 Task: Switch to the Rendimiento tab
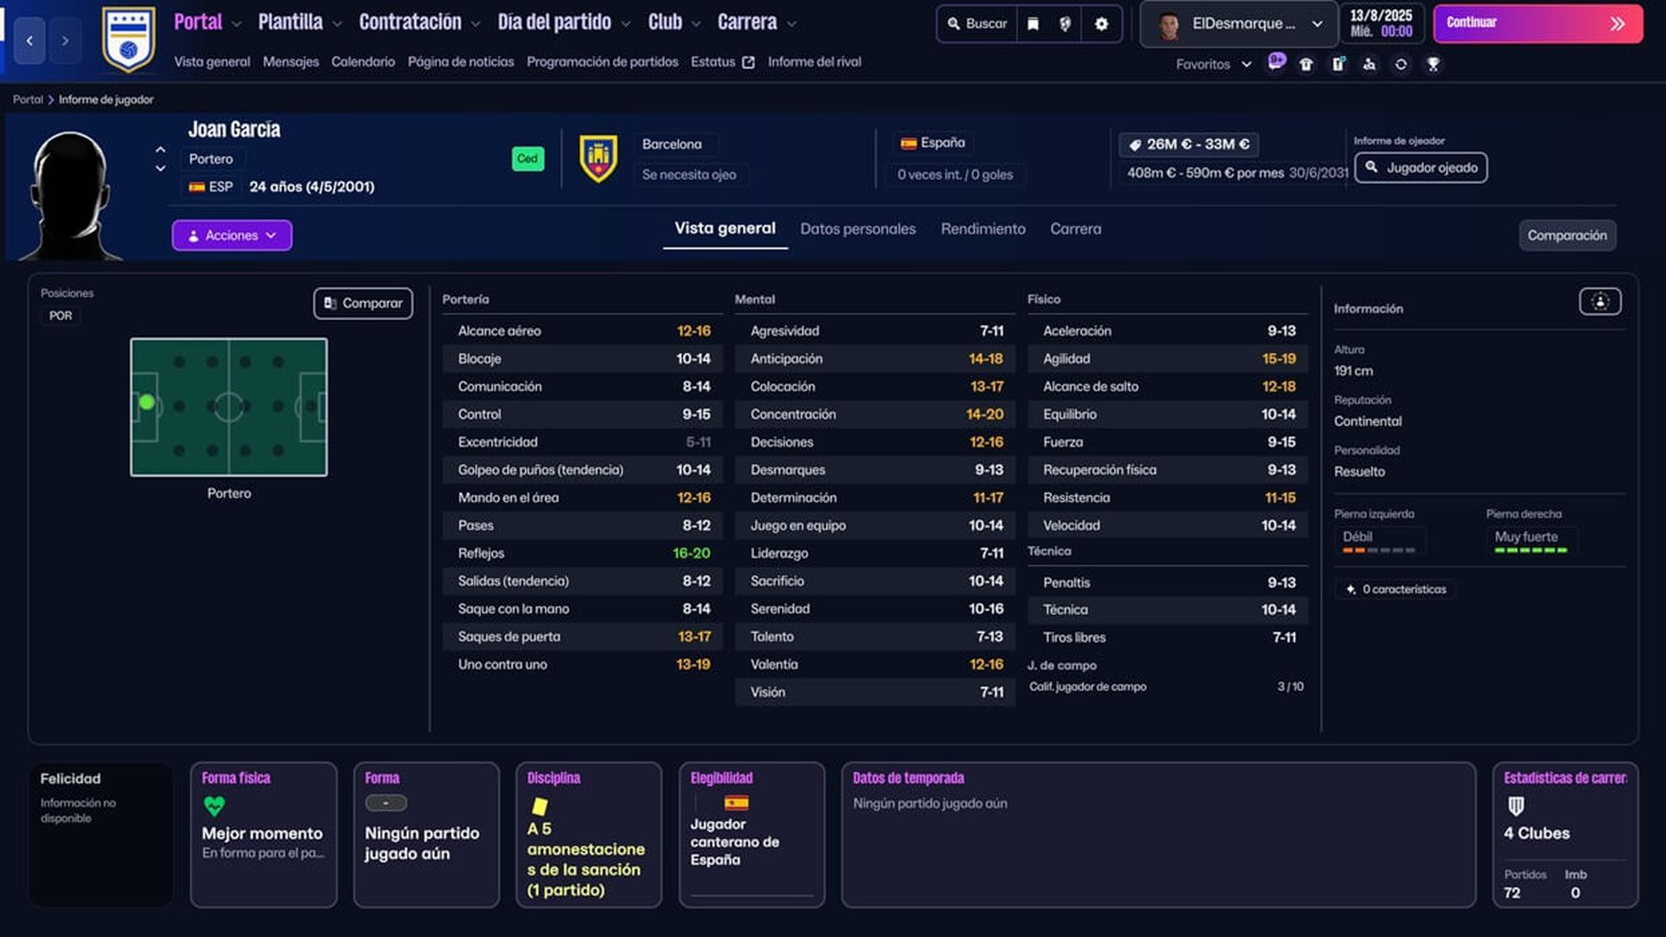point(982,229)
